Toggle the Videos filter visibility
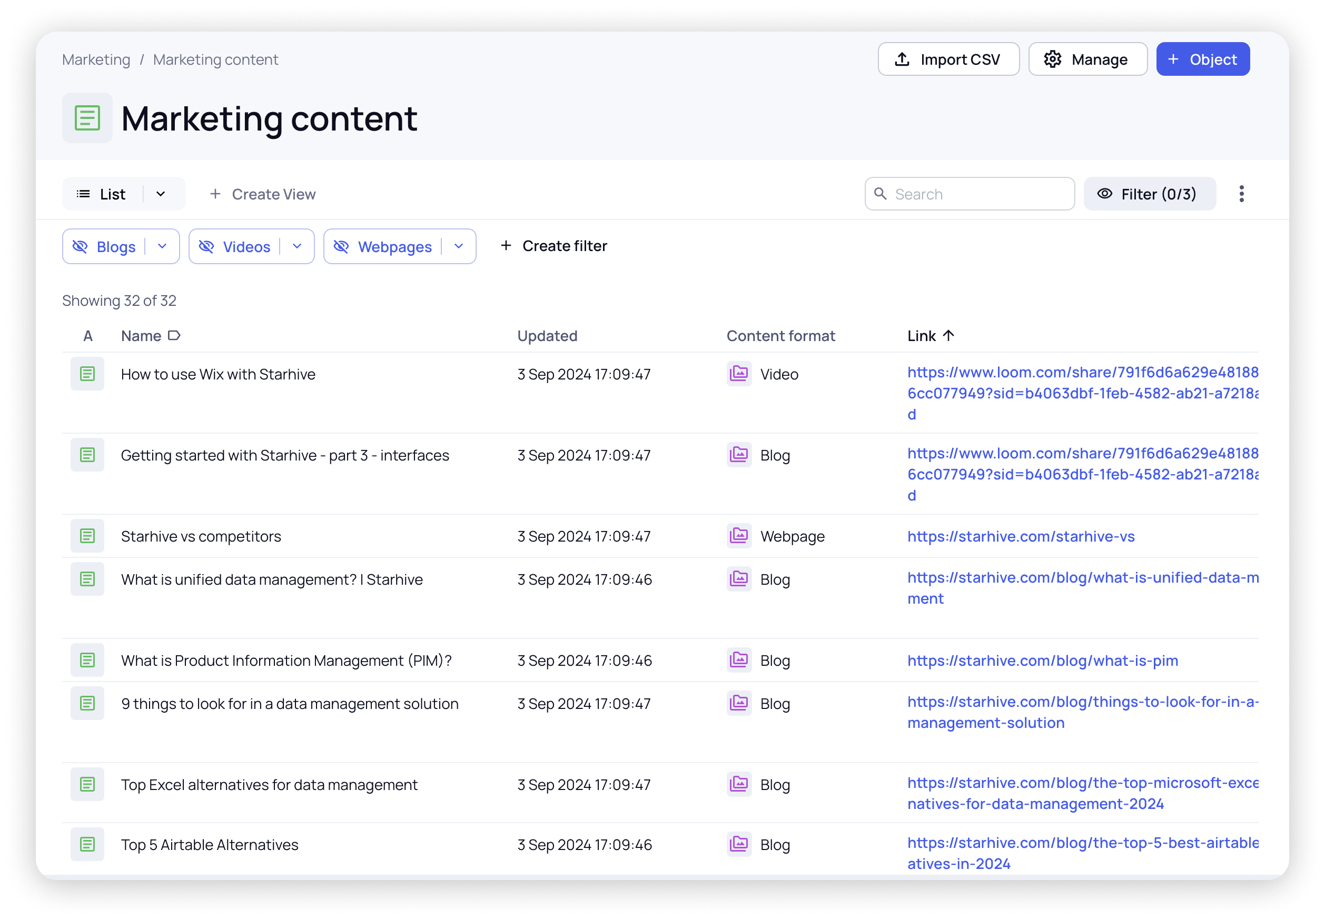 pos(206,247)
